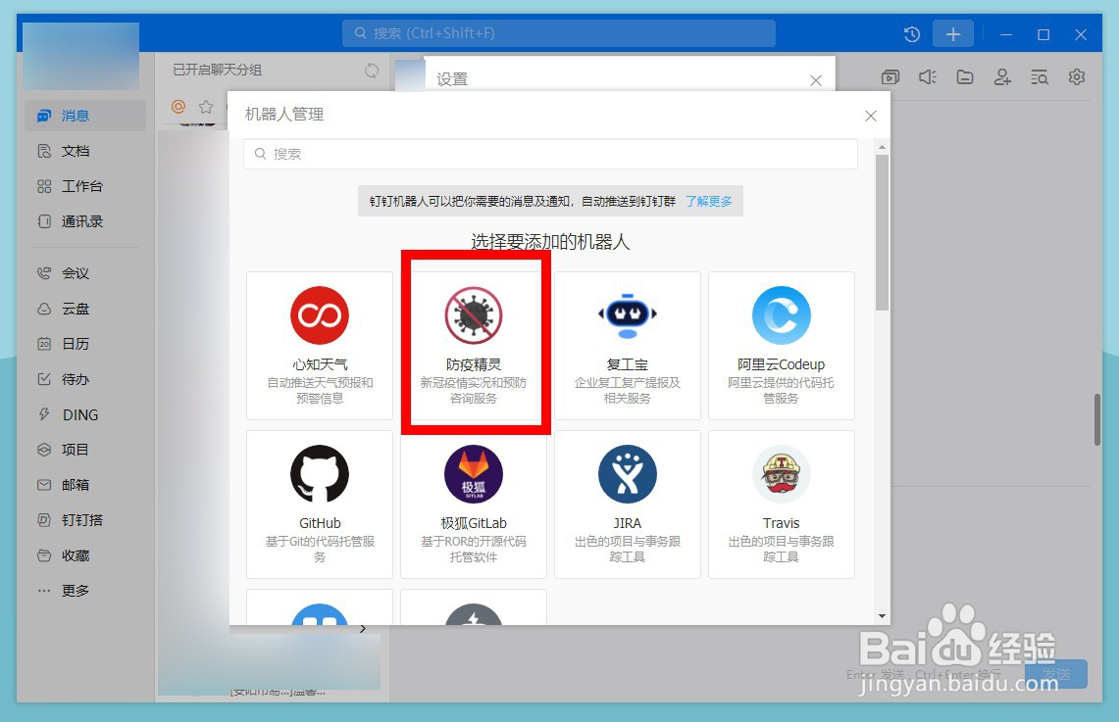Click the group announcement speaker icon

(927, 77)
